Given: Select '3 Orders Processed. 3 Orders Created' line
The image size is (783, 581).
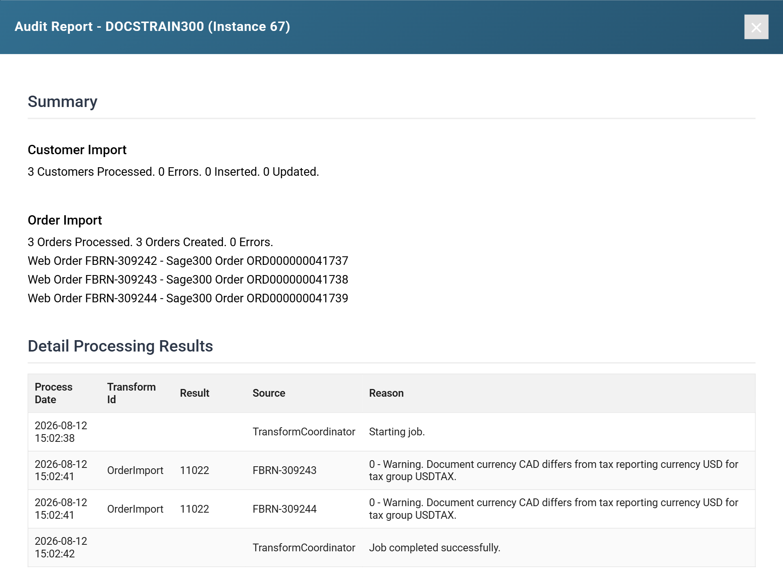Looking at the screenshot, I should coord(150,242).
